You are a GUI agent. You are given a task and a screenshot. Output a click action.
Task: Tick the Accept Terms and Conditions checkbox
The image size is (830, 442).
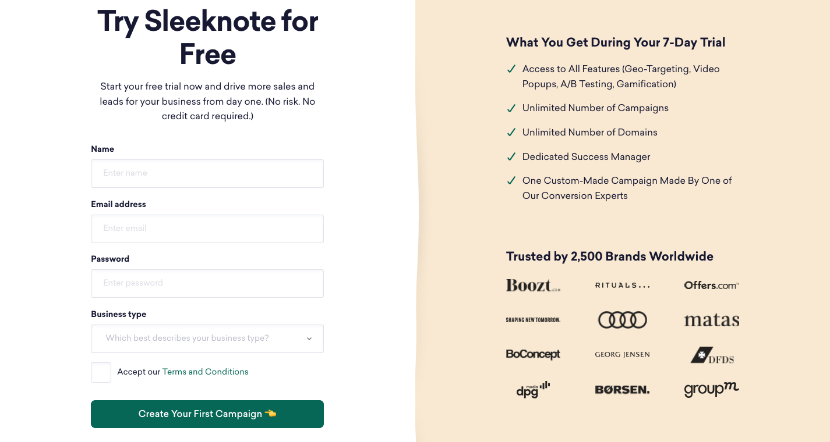point(101,372)
